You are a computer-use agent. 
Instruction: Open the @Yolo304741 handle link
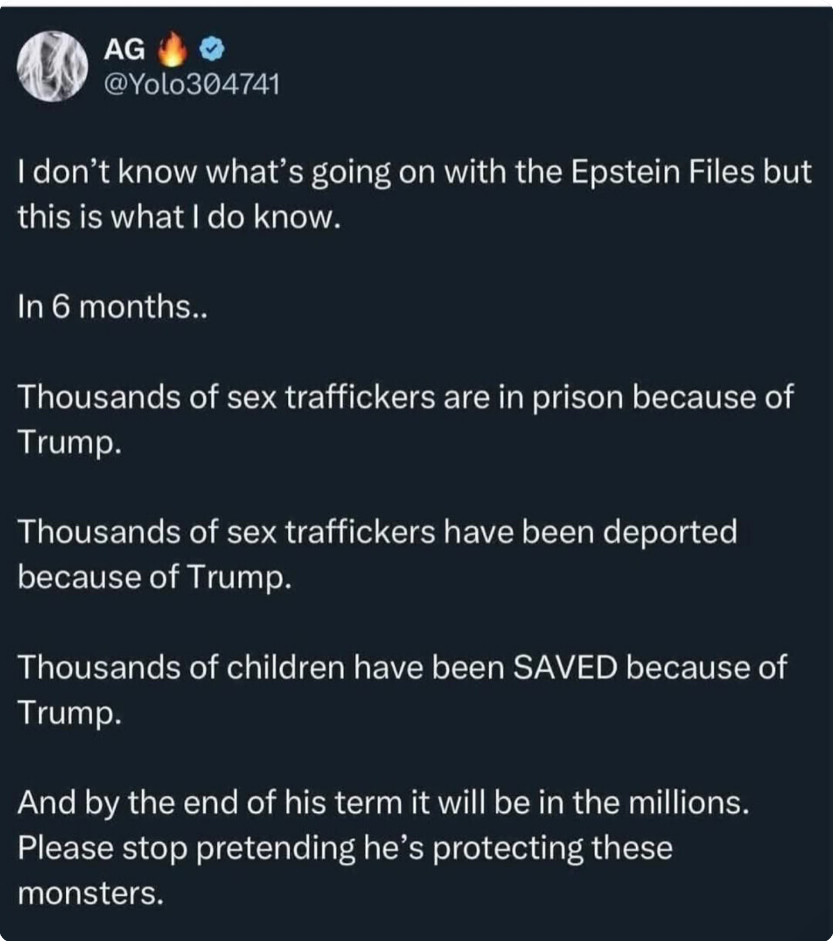pyautogui.click(x=192, y=85)
